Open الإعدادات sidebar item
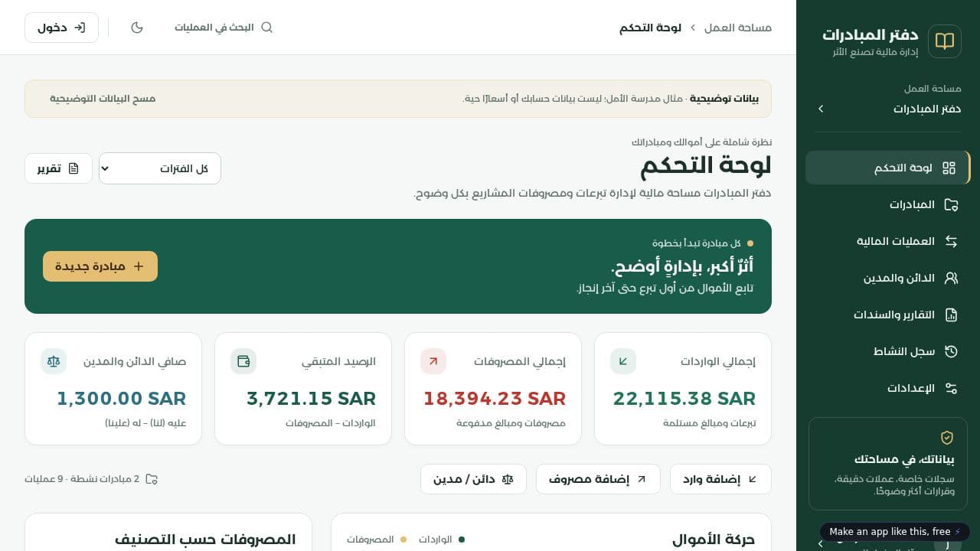980x551 pixels. coord(887,388)
